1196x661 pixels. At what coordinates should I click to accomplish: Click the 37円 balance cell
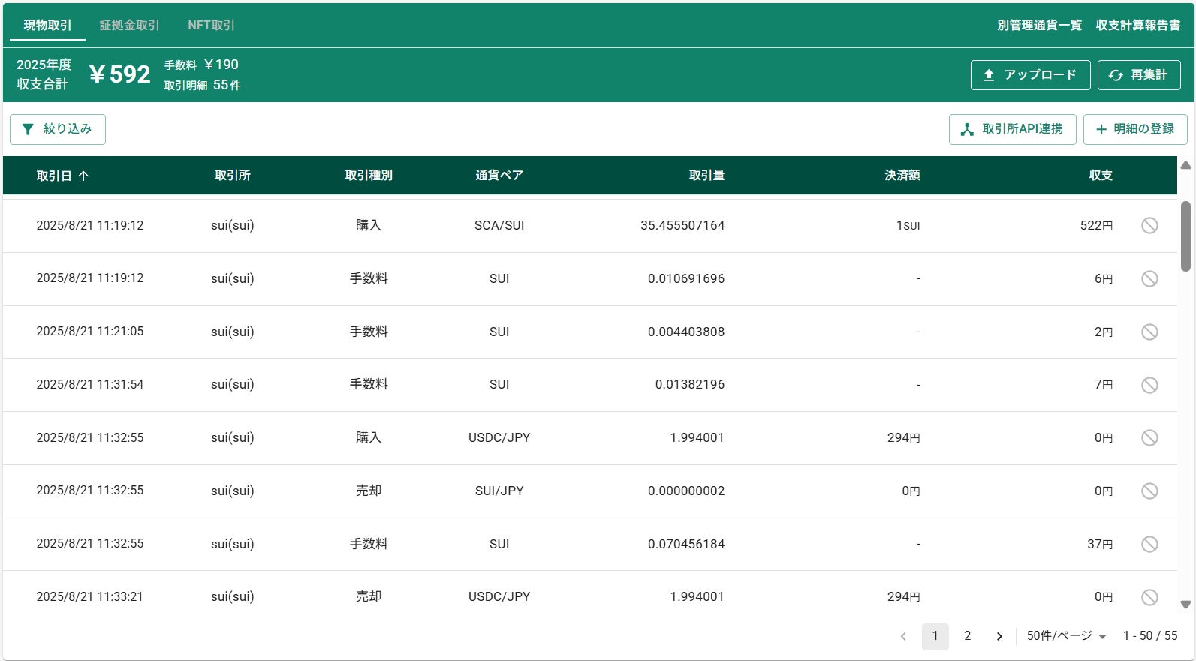pyautogui.click(x=1100, y=544)
